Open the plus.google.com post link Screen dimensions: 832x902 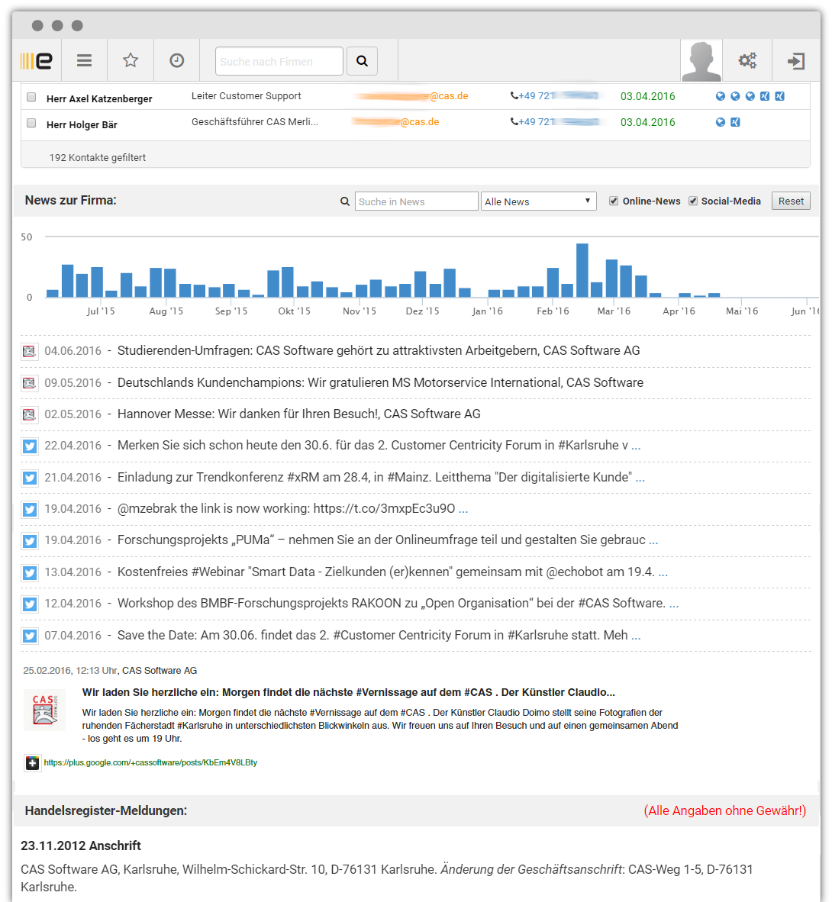[150, 762]
